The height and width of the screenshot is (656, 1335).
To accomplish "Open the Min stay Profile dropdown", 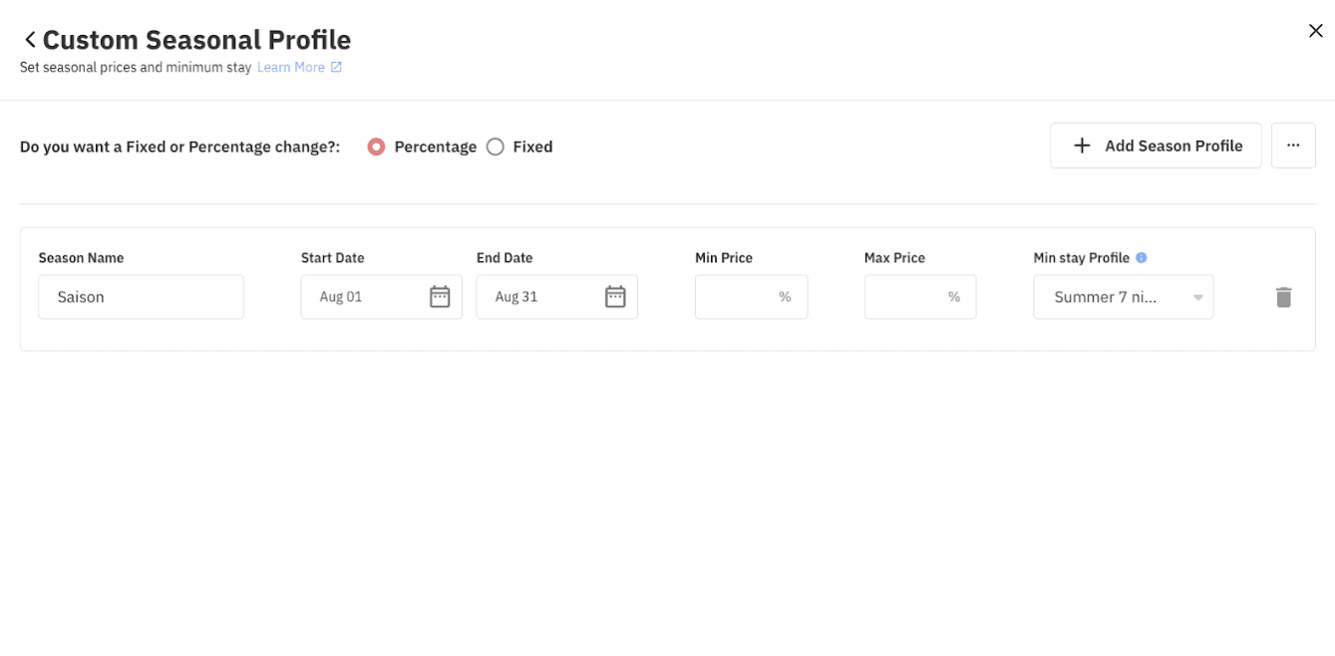I will (x=1123, y=296).
